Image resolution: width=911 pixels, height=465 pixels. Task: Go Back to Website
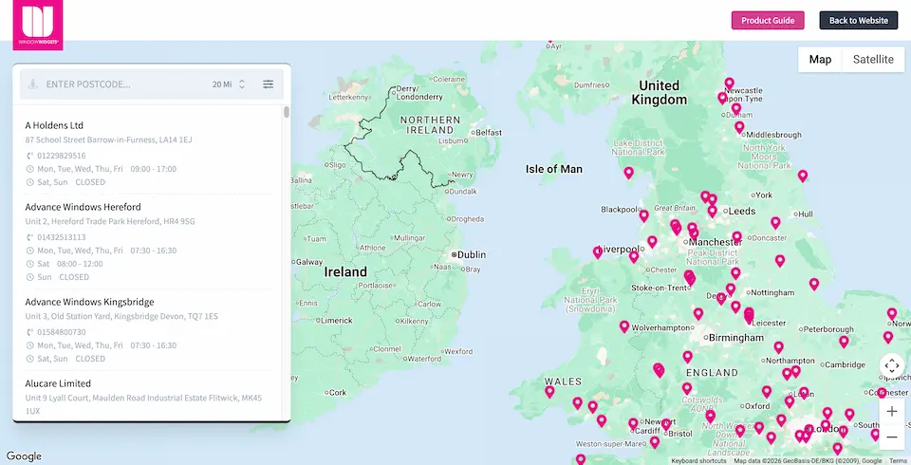coord(858,20)
